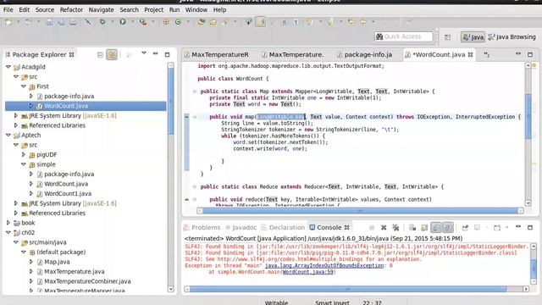
Task: Click the Search flashlight toolbar icon
Action: (225, 22)
